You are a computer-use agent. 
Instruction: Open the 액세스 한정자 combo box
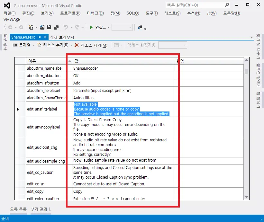coord(173,45)
